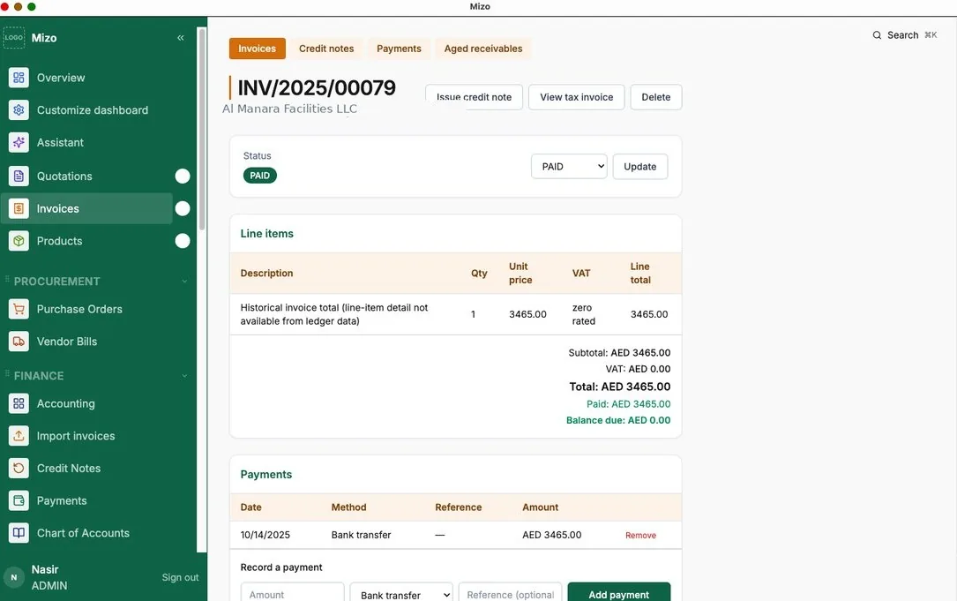Remove the 10/14/2025 payment
957x601 pixels.
pos(640,535)
